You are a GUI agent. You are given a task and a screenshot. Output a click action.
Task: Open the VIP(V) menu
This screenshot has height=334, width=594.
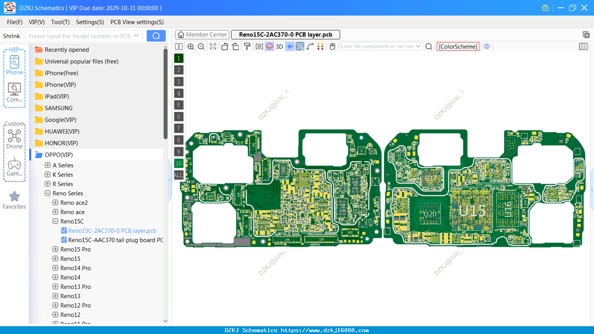click(x=37, y=22)
